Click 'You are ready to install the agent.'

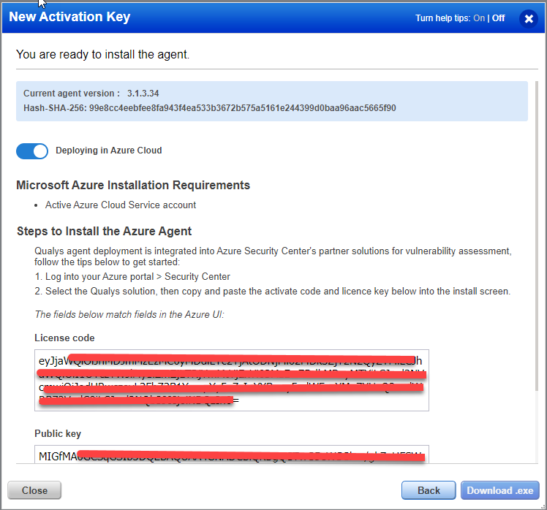102,54
